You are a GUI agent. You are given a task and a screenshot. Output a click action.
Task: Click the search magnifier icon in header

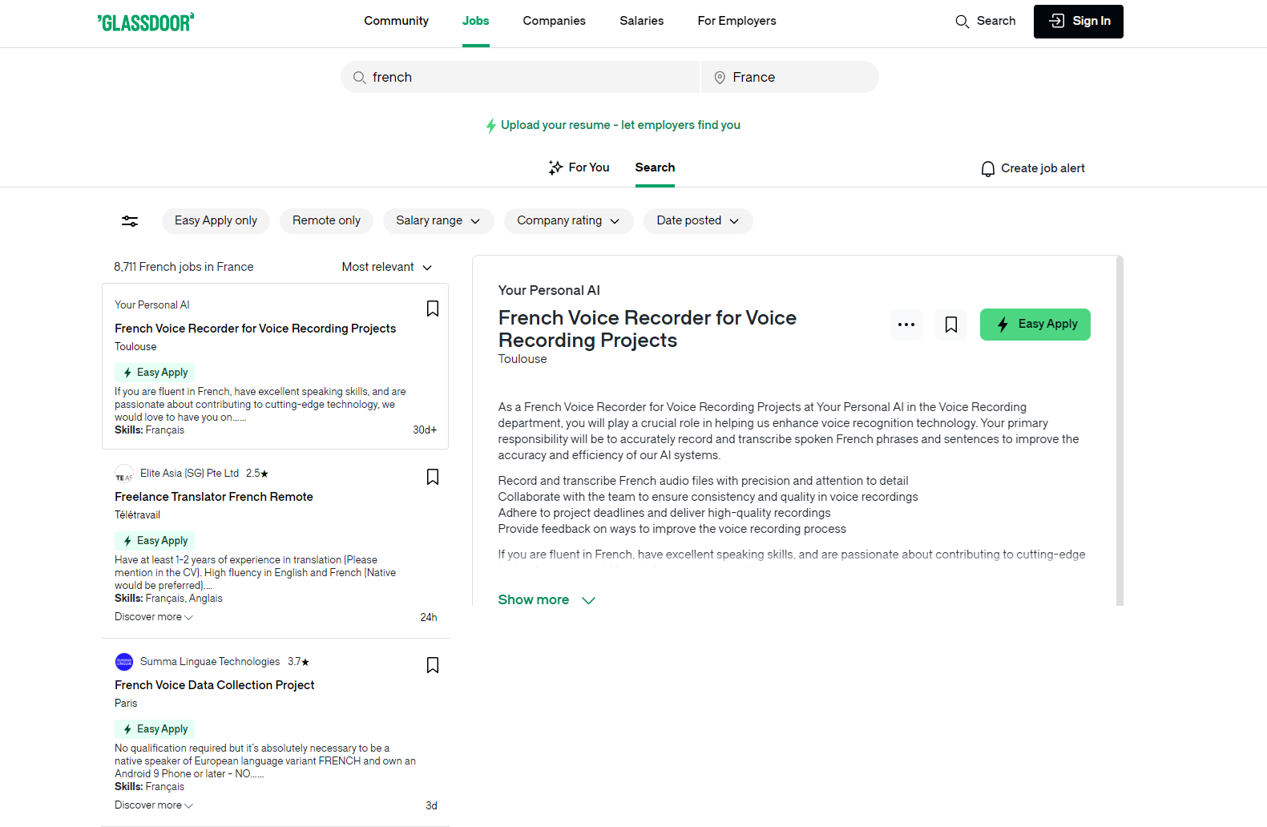point(962,22)
